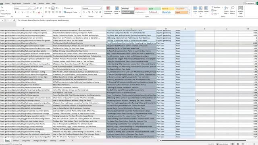Select the Bad cell style
Viewport: 258px width, 145px height.
pos(141,9)
